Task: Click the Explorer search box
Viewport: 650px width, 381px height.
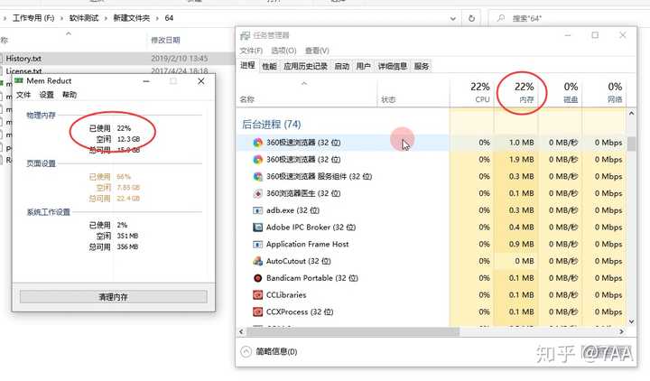Action: (569, 18)
